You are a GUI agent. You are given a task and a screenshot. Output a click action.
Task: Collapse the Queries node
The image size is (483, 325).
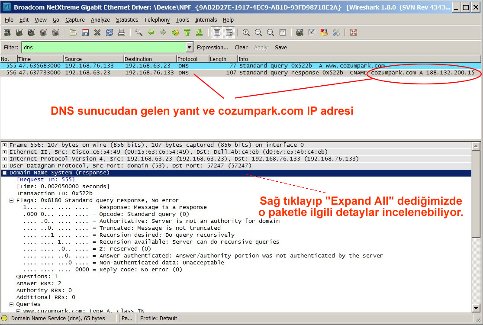(11, 304)
